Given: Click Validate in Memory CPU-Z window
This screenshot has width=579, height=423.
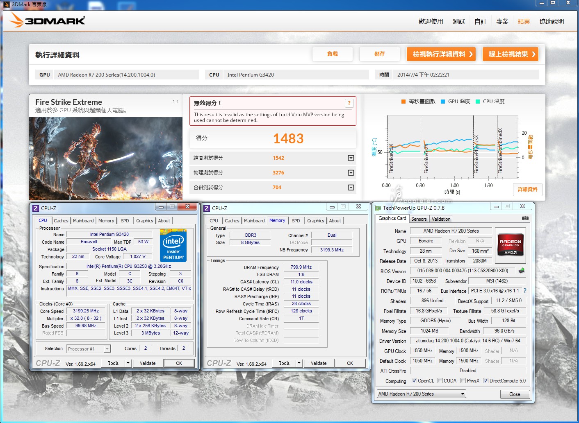Looking at the screenshot, I should pyautogui.click(x=319, y=363).
